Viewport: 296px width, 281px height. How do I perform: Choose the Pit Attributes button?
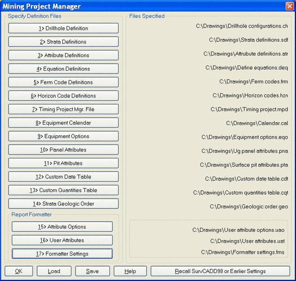click(63, 163)
